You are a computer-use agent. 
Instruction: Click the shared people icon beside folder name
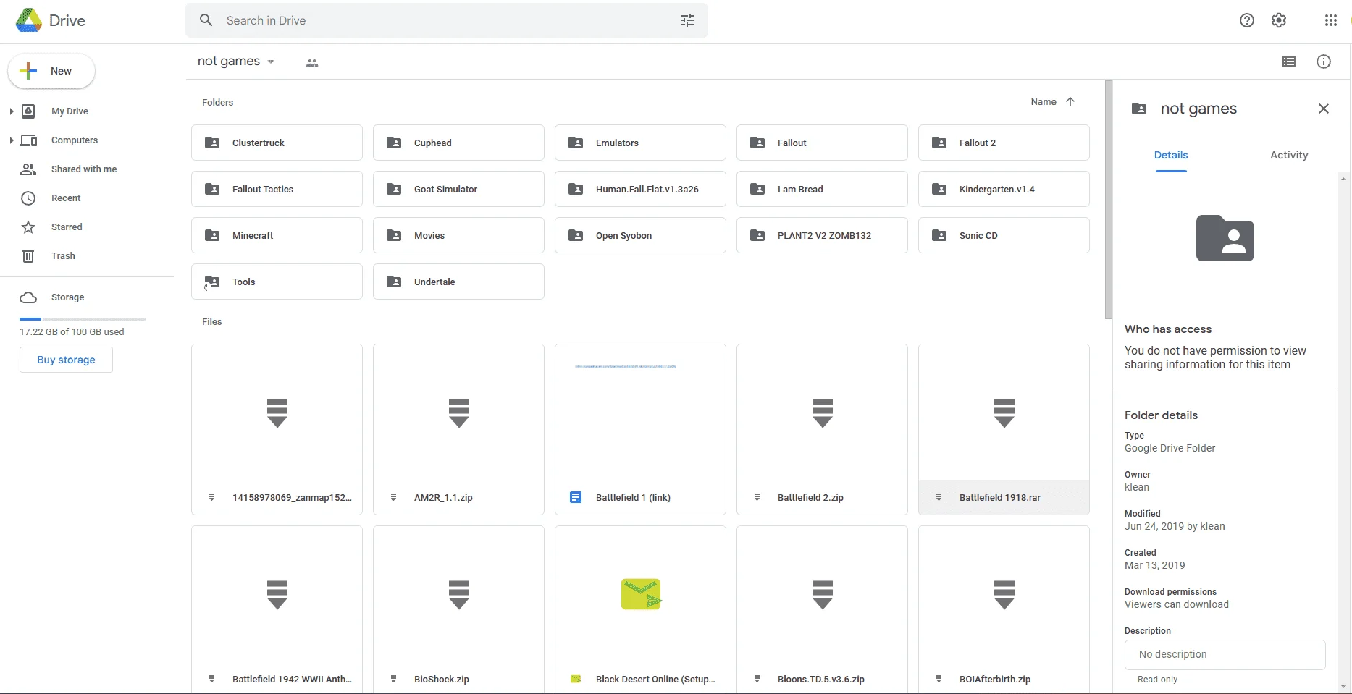click(312, 63)
